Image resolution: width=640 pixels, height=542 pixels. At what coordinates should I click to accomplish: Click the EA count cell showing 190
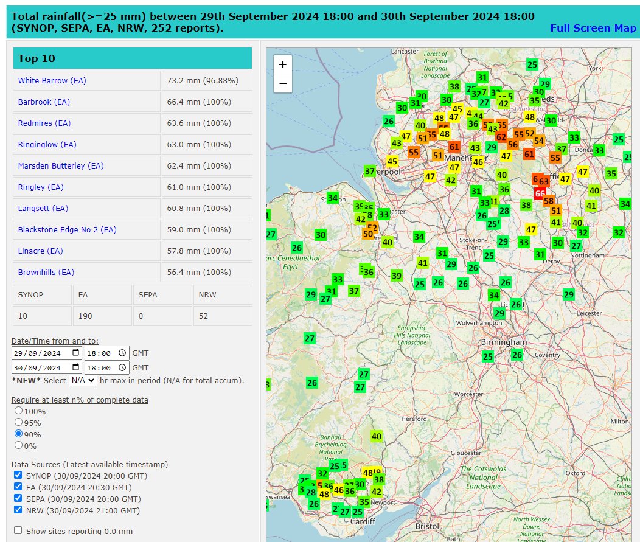coord(102,316)
